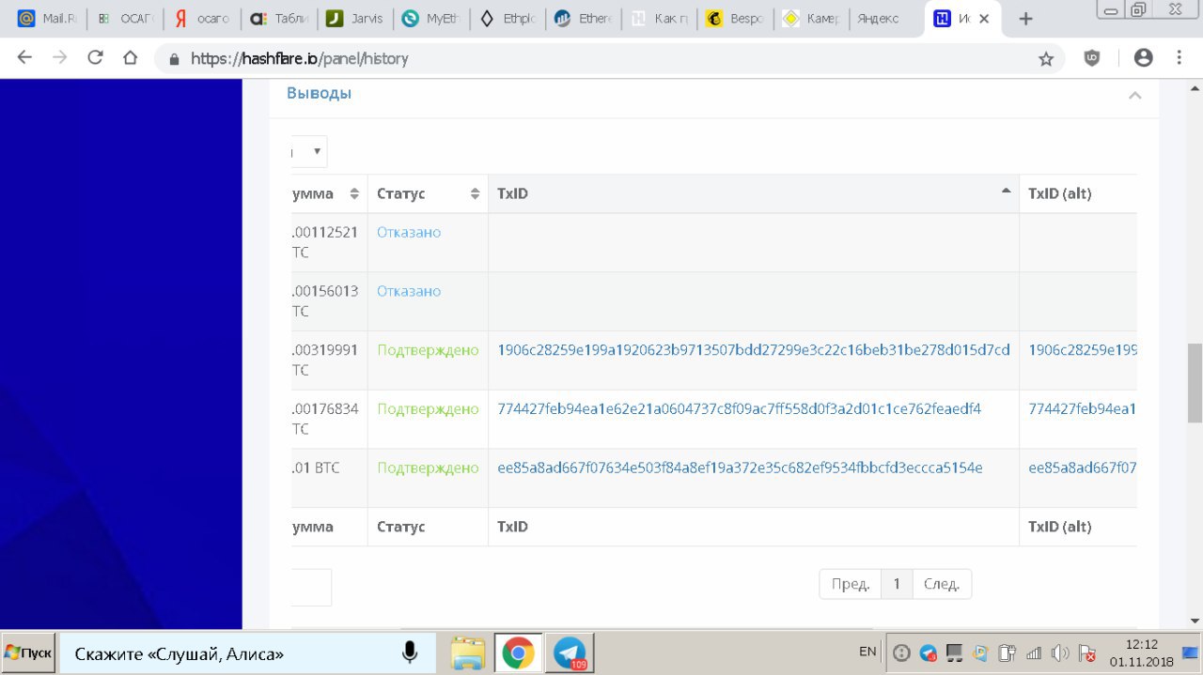Open TxID link starting with 774427feb94
This screenshot has height=675, width=1203.
[740, 409]
